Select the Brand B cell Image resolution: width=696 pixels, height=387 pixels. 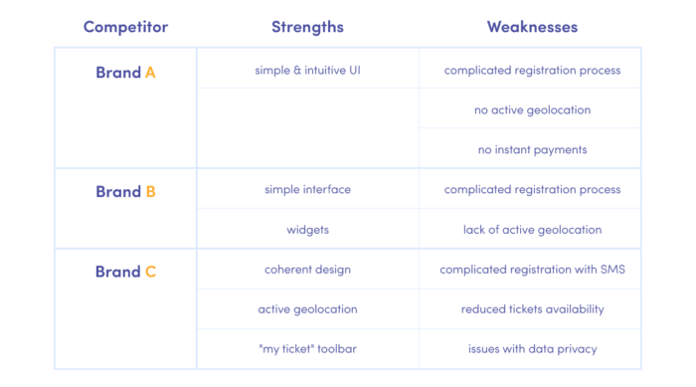tap(125, 208)
